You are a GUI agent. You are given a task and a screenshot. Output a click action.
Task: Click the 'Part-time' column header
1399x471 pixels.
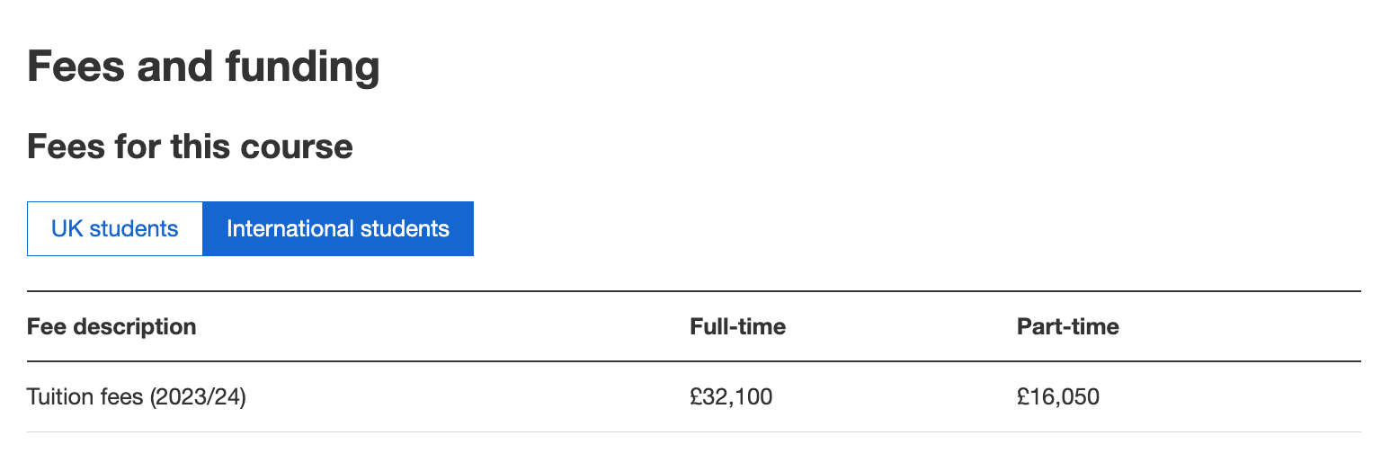(x=1067, y=326)
